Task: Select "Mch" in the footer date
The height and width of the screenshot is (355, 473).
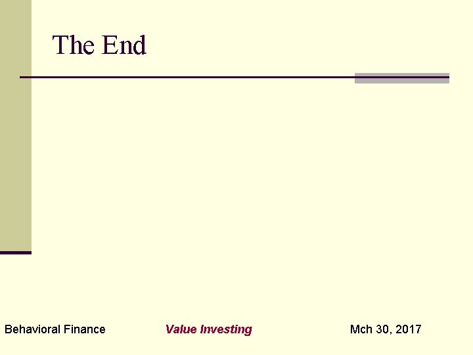Action: pyautogui.click(x=361, y=329)
